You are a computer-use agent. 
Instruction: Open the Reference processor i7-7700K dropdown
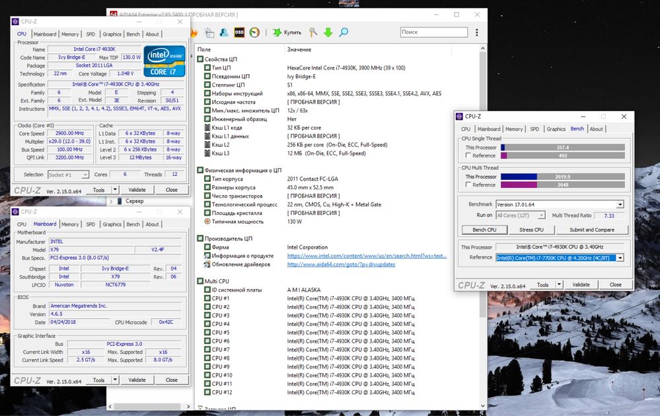620,257
